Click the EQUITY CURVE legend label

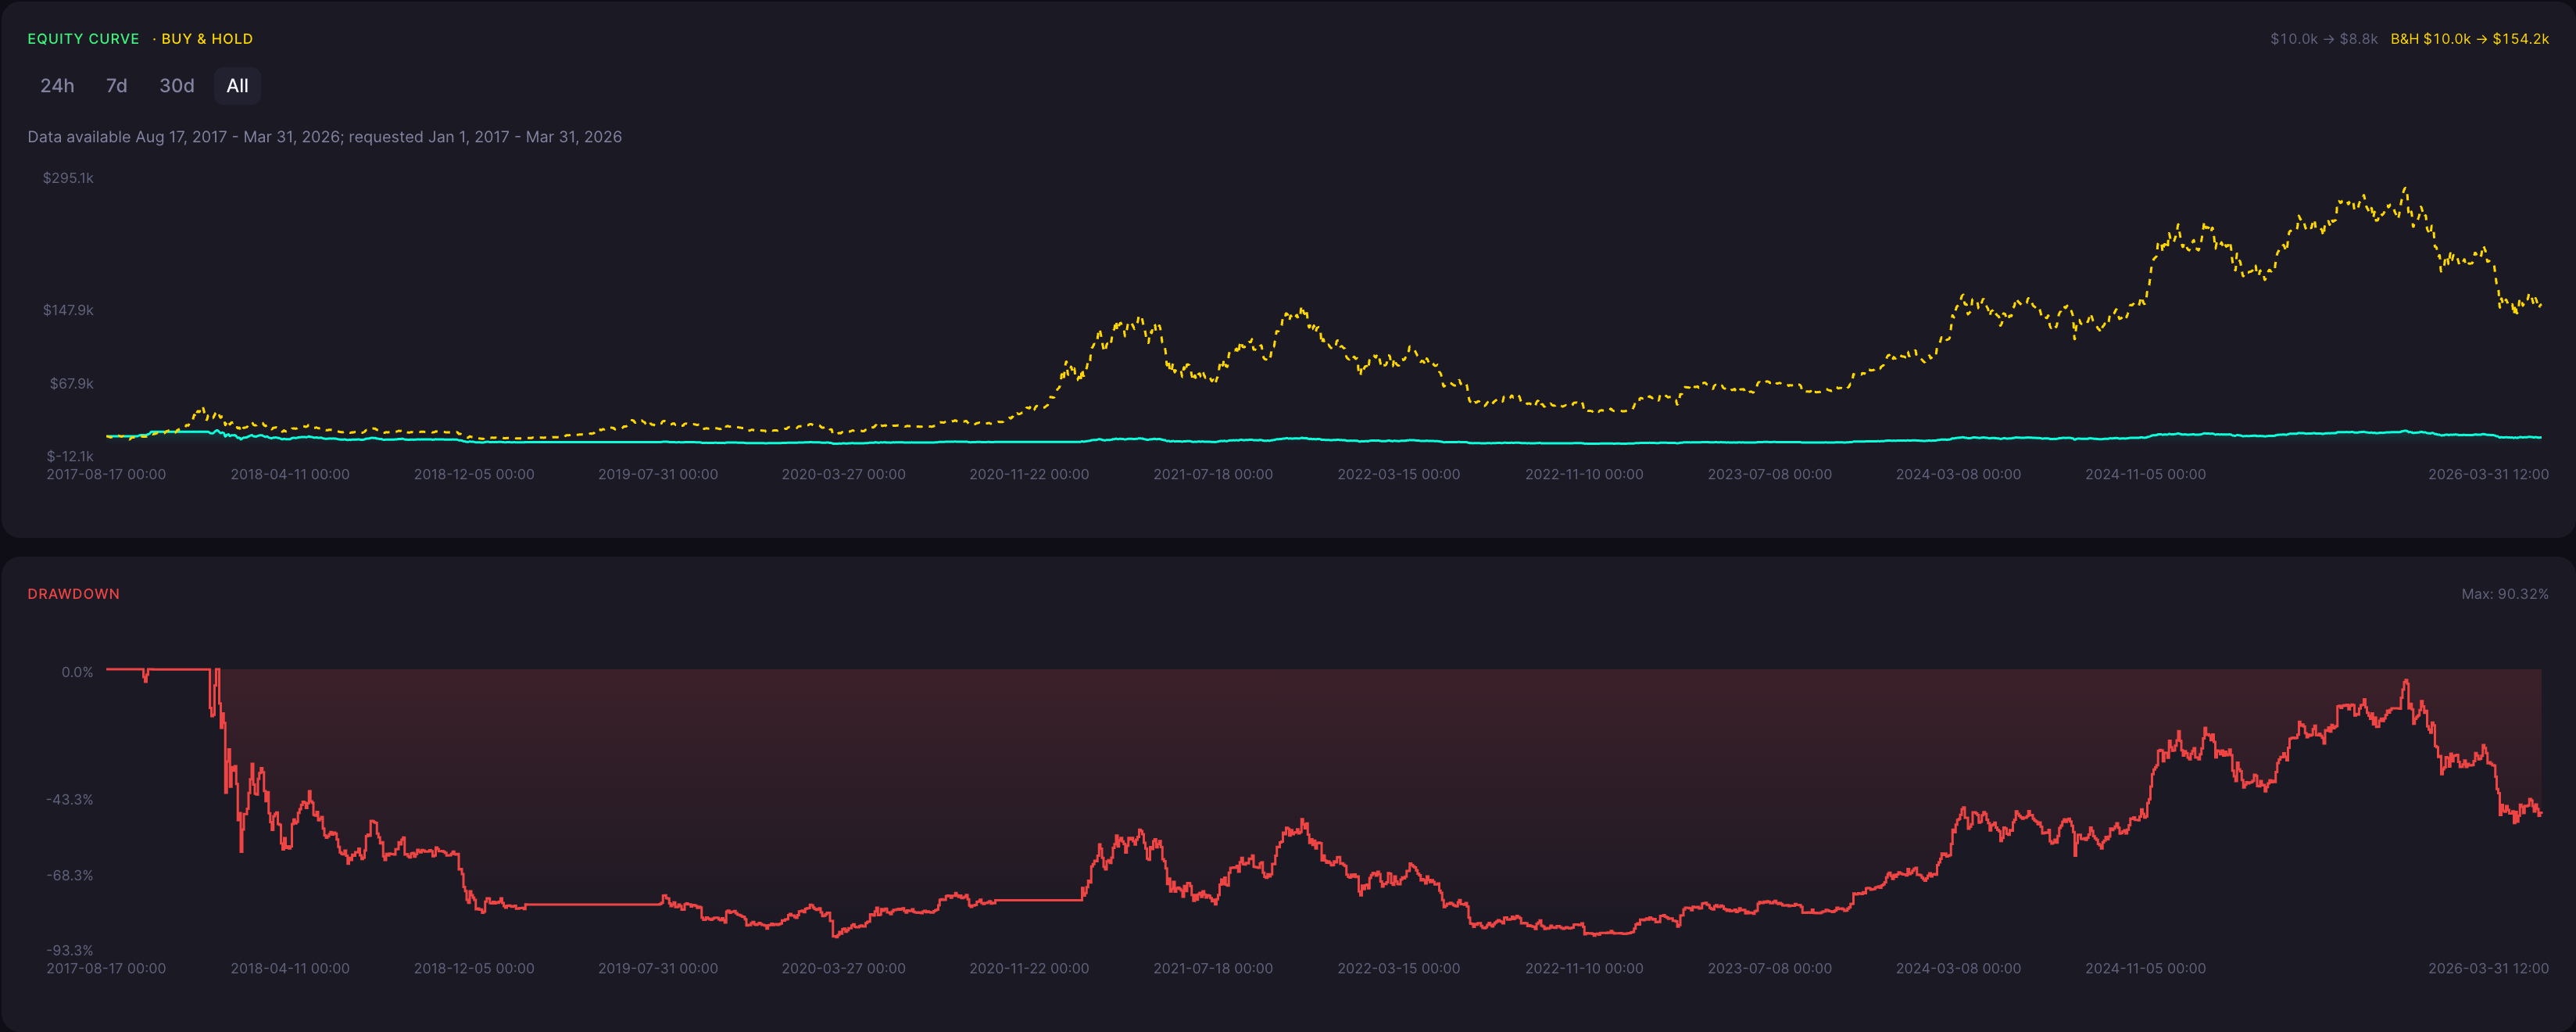coord(83,39)
